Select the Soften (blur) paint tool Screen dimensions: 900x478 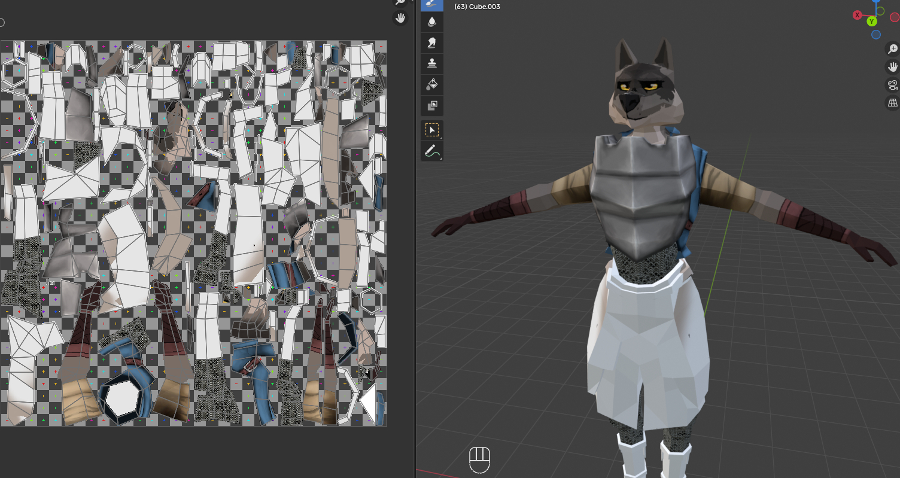[432, 22]
